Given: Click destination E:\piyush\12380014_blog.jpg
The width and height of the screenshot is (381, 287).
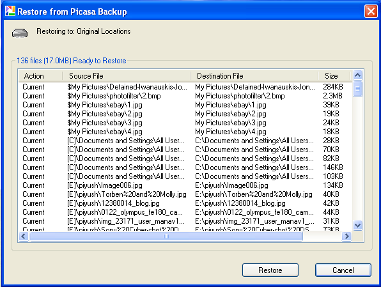Looking at the screenshot, I should click(240, 203).
